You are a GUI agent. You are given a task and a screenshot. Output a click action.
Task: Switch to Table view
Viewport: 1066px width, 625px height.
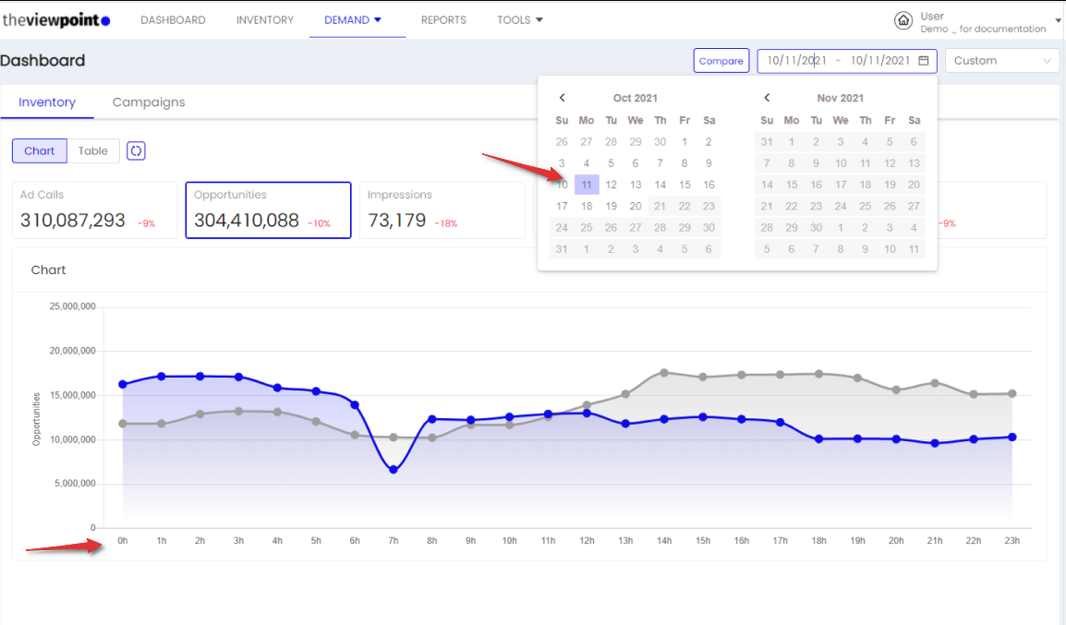[93, 150]
